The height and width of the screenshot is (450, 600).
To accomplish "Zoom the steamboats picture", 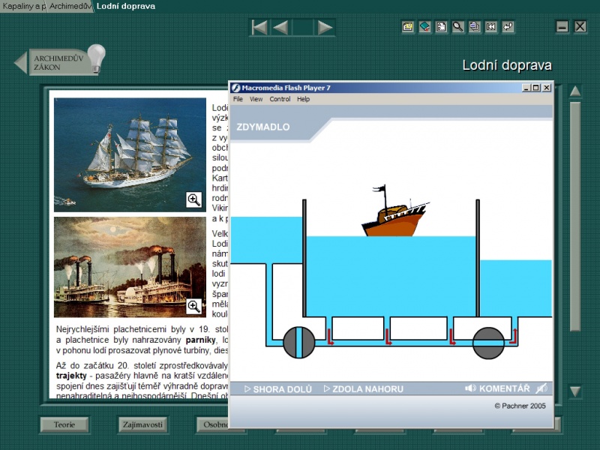I will click(x=193, y=306).
